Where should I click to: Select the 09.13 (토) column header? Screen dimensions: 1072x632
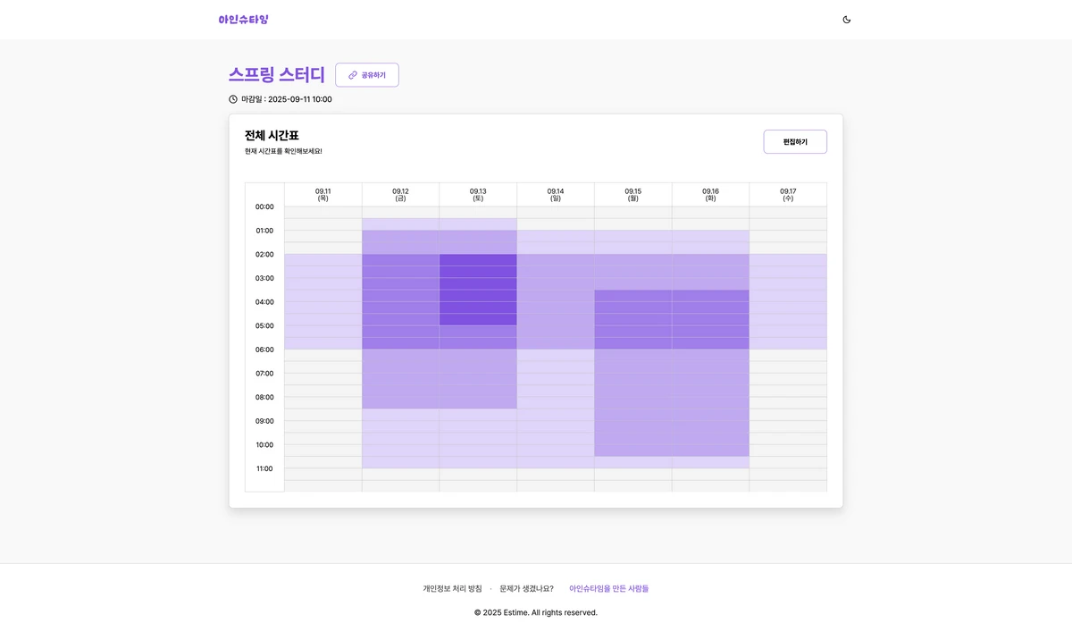[478, 195]
